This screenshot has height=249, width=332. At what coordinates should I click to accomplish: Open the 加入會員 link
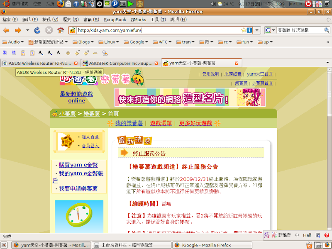(x=90, y=137)
